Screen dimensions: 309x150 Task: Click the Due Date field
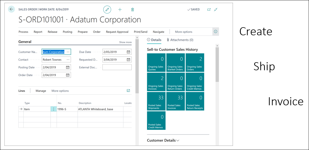tap(117, 52)
